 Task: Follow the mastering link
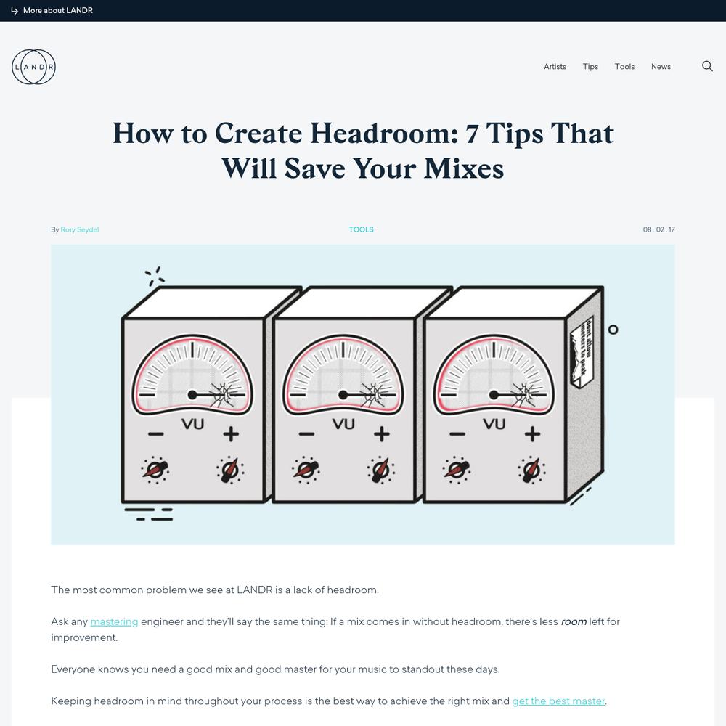(115, 621)
